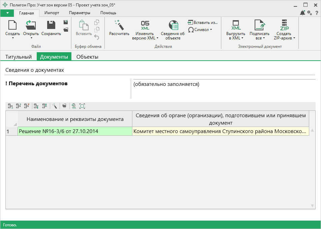
Task: Open settings gears icon near help
Action: point(310,13)
